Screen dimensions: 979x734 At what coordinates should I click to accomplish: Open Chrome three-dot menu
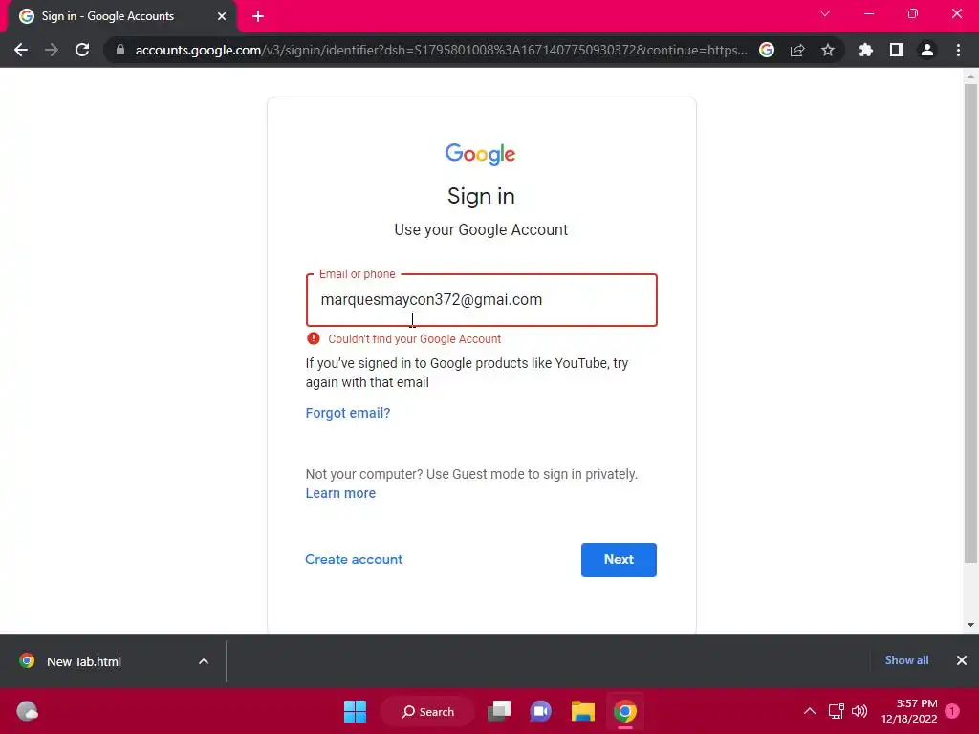(958, 50)
